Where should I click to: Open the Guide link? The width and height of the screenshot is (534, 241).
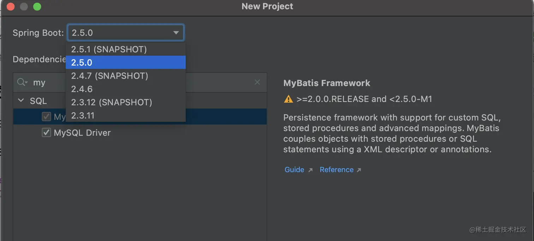[x=294, y=170]
